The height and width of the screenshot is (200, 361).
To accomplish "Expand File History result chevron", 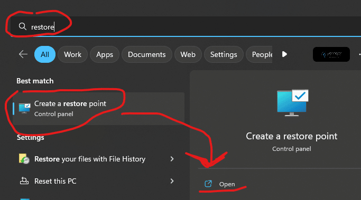I will pos(172,159).
